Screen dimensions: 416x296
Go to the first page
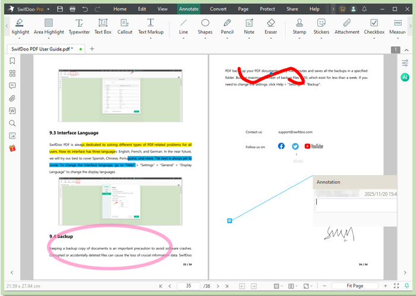(x=161, y=286)
